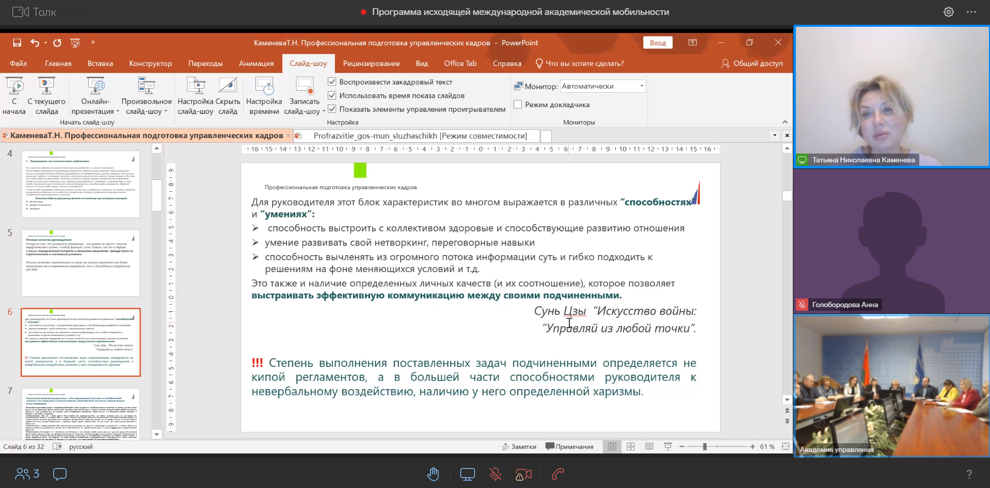Click the red hang up phone icon

(x=557, y=474)
